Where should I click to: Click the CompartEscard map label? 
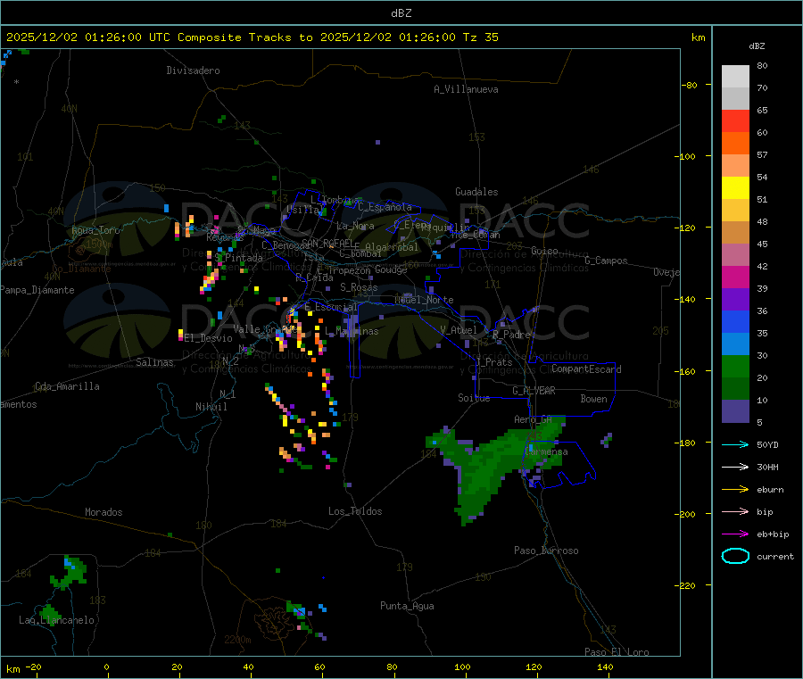pyautogui.click(x=586, y=369)
